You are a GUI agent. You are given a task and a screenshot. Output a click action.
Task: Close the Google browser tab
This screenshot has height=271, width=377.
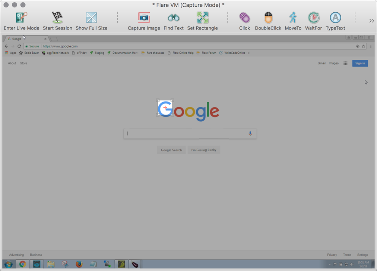coord(45,39)
